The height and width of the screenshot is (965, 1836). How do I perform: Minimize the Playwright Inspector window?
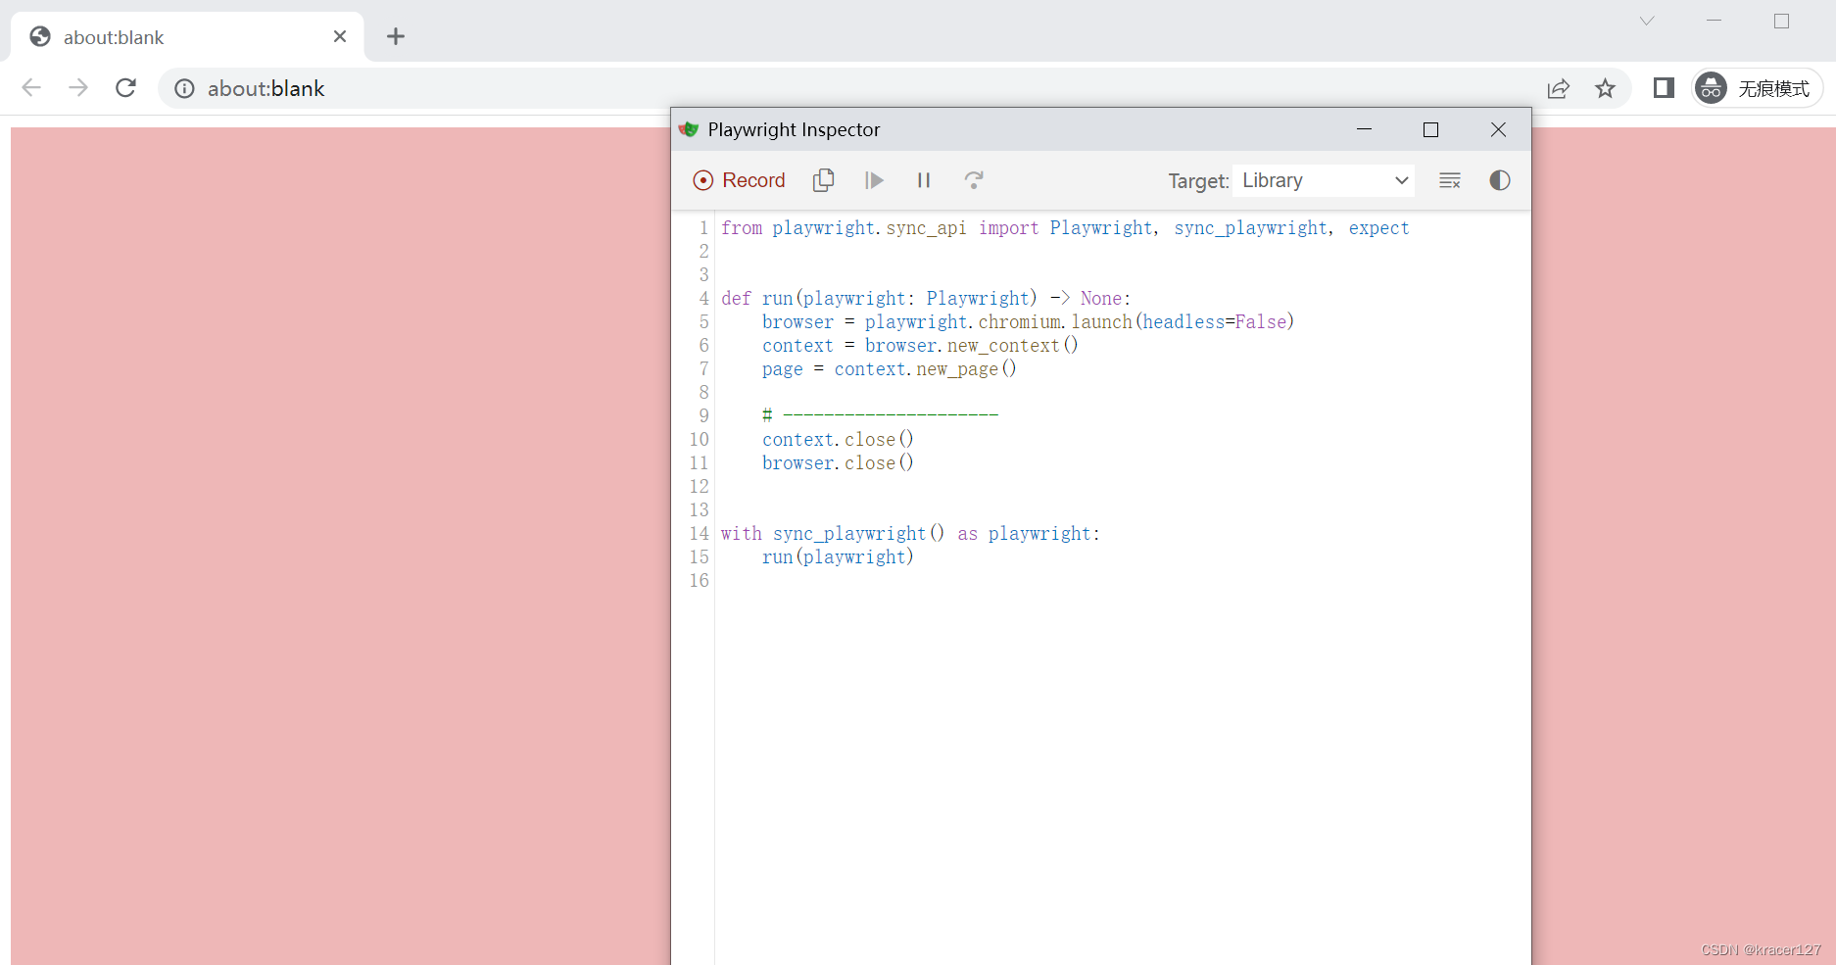click(1364, 129)
